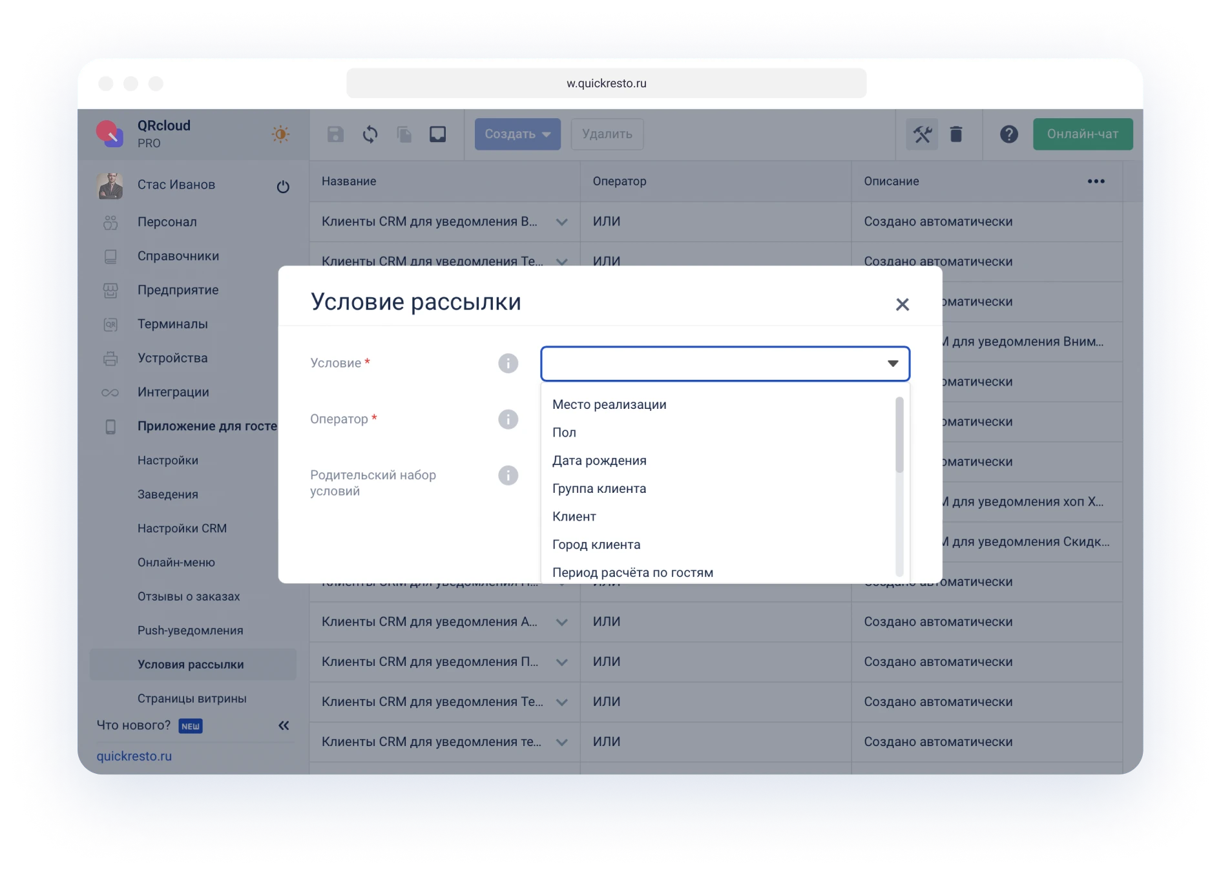
Task: Select Группа клиента from the condition list
Action: [x=598, y=488]
